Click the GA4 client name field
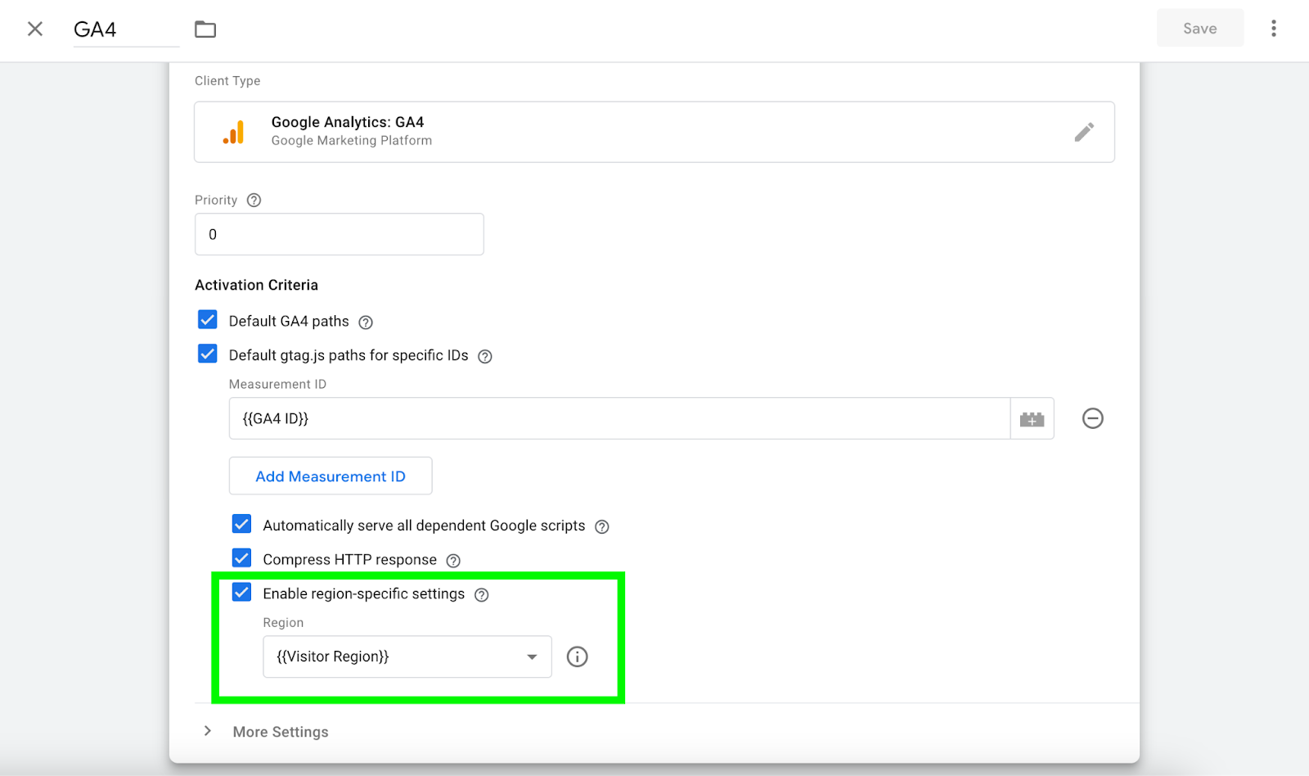Viewport: 1309px width, 776px height. click(123, 29)
